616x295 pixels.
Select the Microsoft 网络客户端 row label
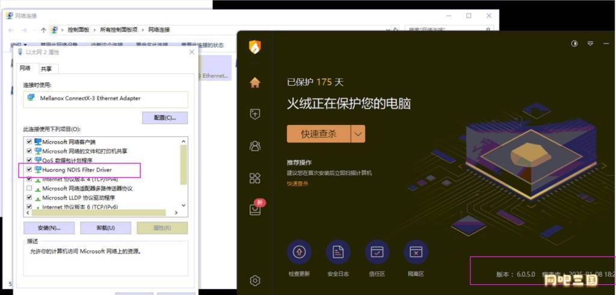pyautogui.click(x=69, y=142)
